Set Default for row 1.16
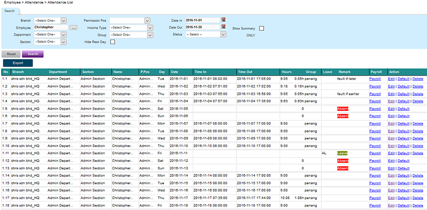 pyautogui.click(x=404, y=190)
